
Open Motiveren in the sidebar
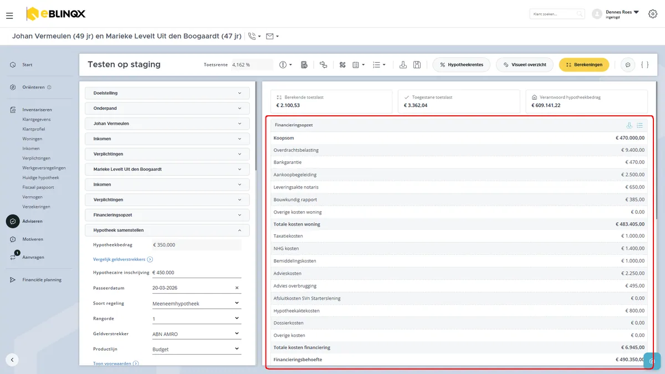(x=33, y=239)
